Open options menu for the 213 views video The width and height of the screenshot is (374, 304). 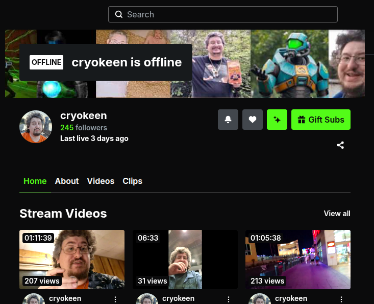coord(341,299)
